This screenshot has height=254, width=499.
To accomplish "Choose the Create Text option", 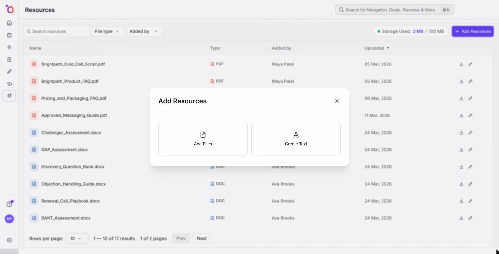I will (296, 139).
